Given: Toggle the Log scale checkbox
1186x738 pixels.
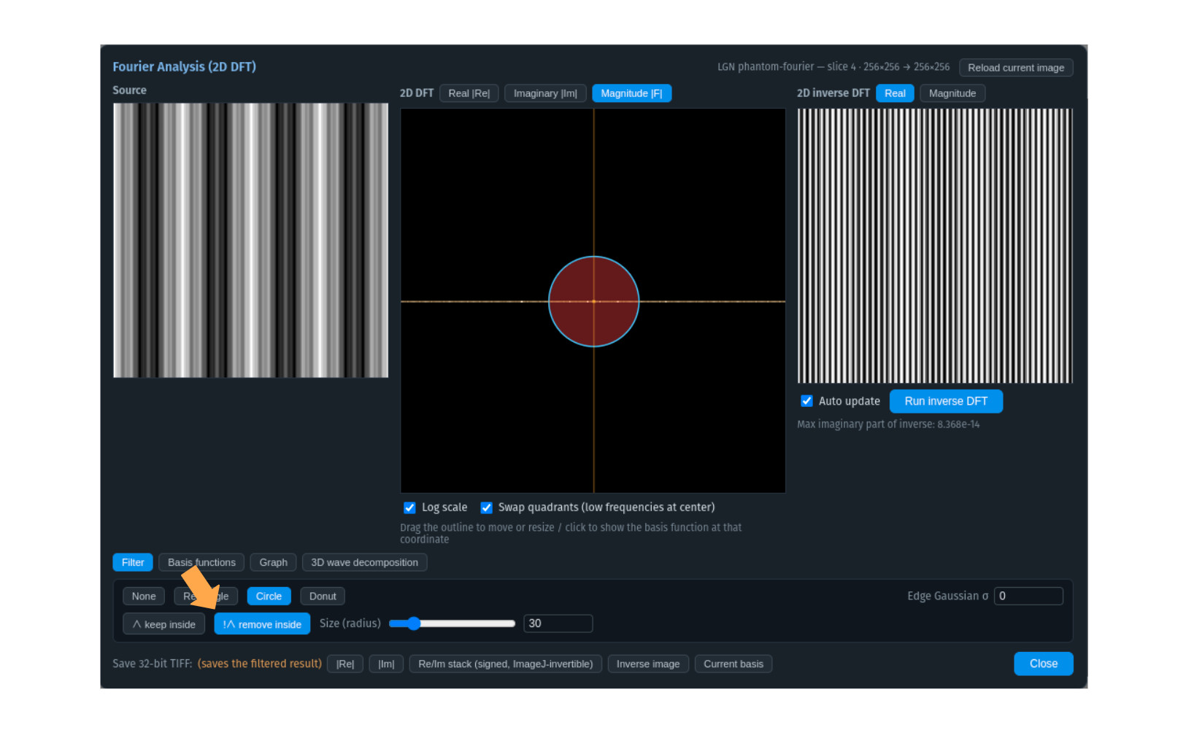Looking at the screenshot, I should tap(409, 508).
